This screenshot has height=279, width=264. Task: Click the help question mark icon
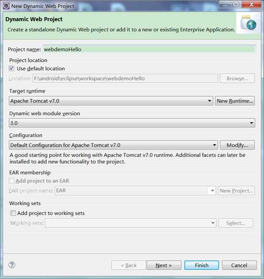pos(12,265)
